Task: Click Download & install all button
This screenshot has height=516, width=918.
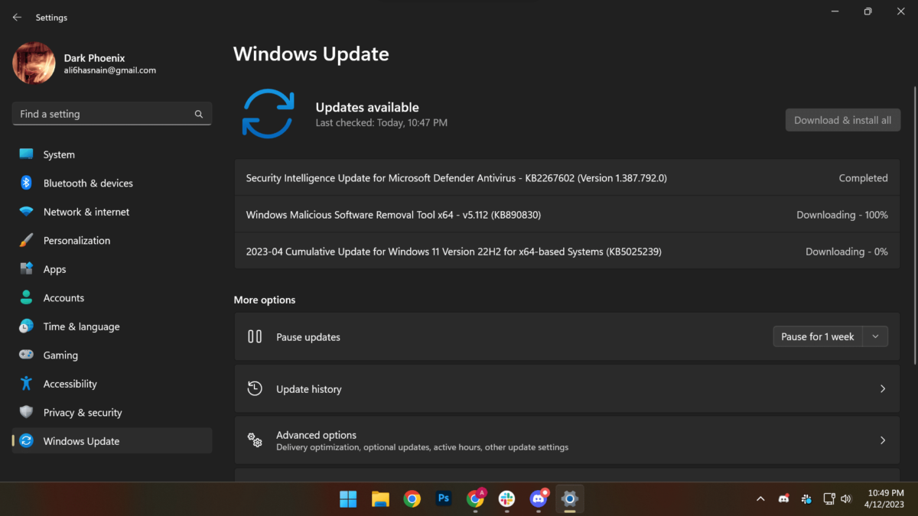Action: [x=843, y=120]
